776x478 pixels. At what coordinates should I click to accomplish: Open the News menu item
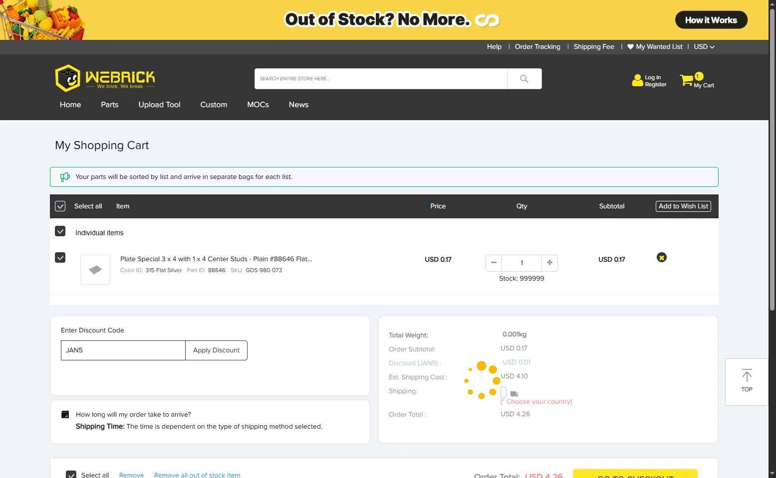[298, 105]
